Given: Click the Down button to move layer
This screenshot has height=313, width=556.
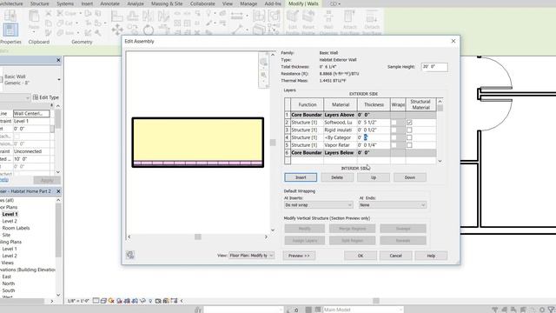Looking at the screenshot, I should pos(410,177).
